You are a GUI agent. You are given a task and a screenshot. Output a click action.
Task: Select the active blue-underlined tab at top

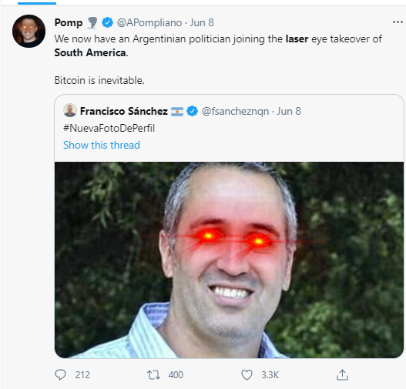point(37,3)
